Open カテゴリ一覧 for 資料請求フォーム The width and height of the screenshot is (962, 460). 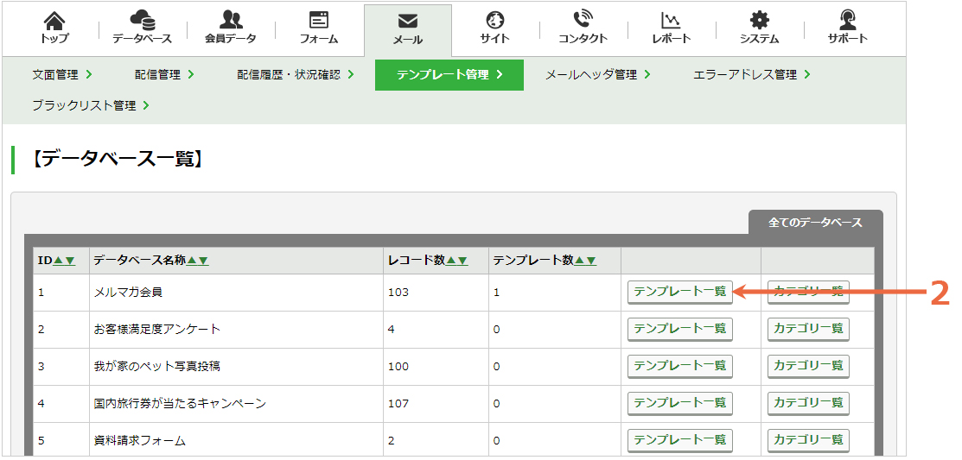(x=809, y=440)
